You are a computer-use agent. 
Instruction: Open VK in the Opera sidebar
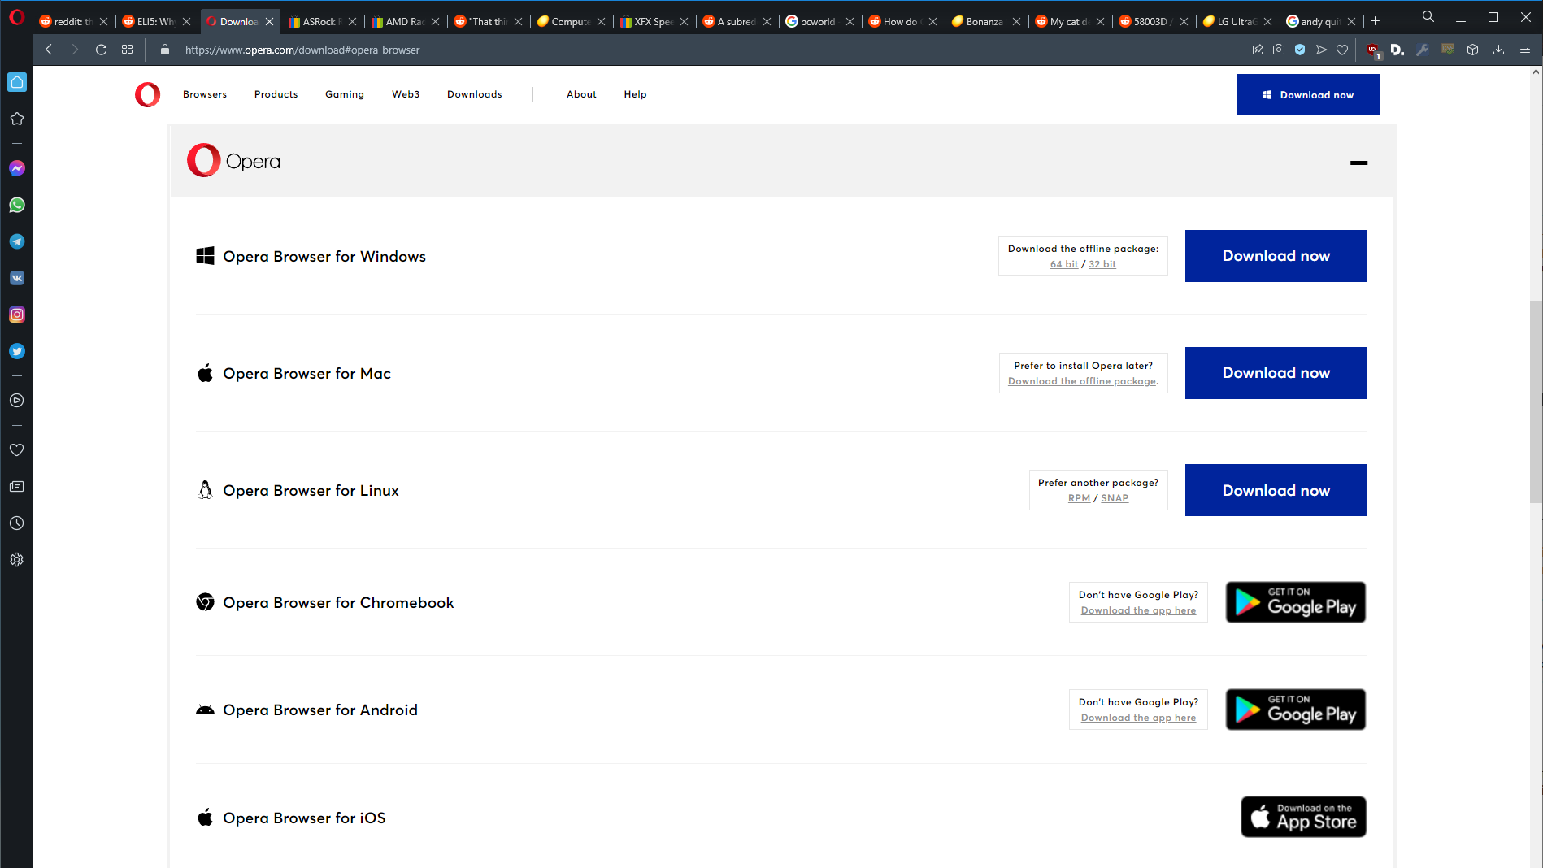coord(17,278)
